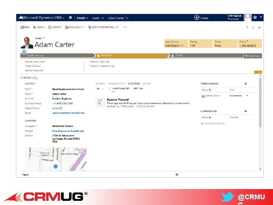Click the business phone number link
Image resolution: width=273 pixels, height=205 pixels.
[x=63, y=103]
